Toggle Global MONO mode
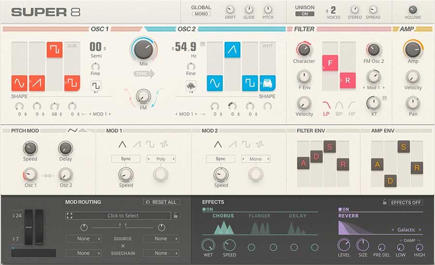This screenshot has width=435, height=265. tap(201, 14)
